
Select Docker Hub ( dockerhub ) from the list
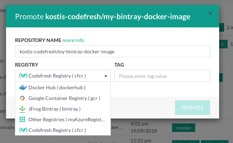57,87
